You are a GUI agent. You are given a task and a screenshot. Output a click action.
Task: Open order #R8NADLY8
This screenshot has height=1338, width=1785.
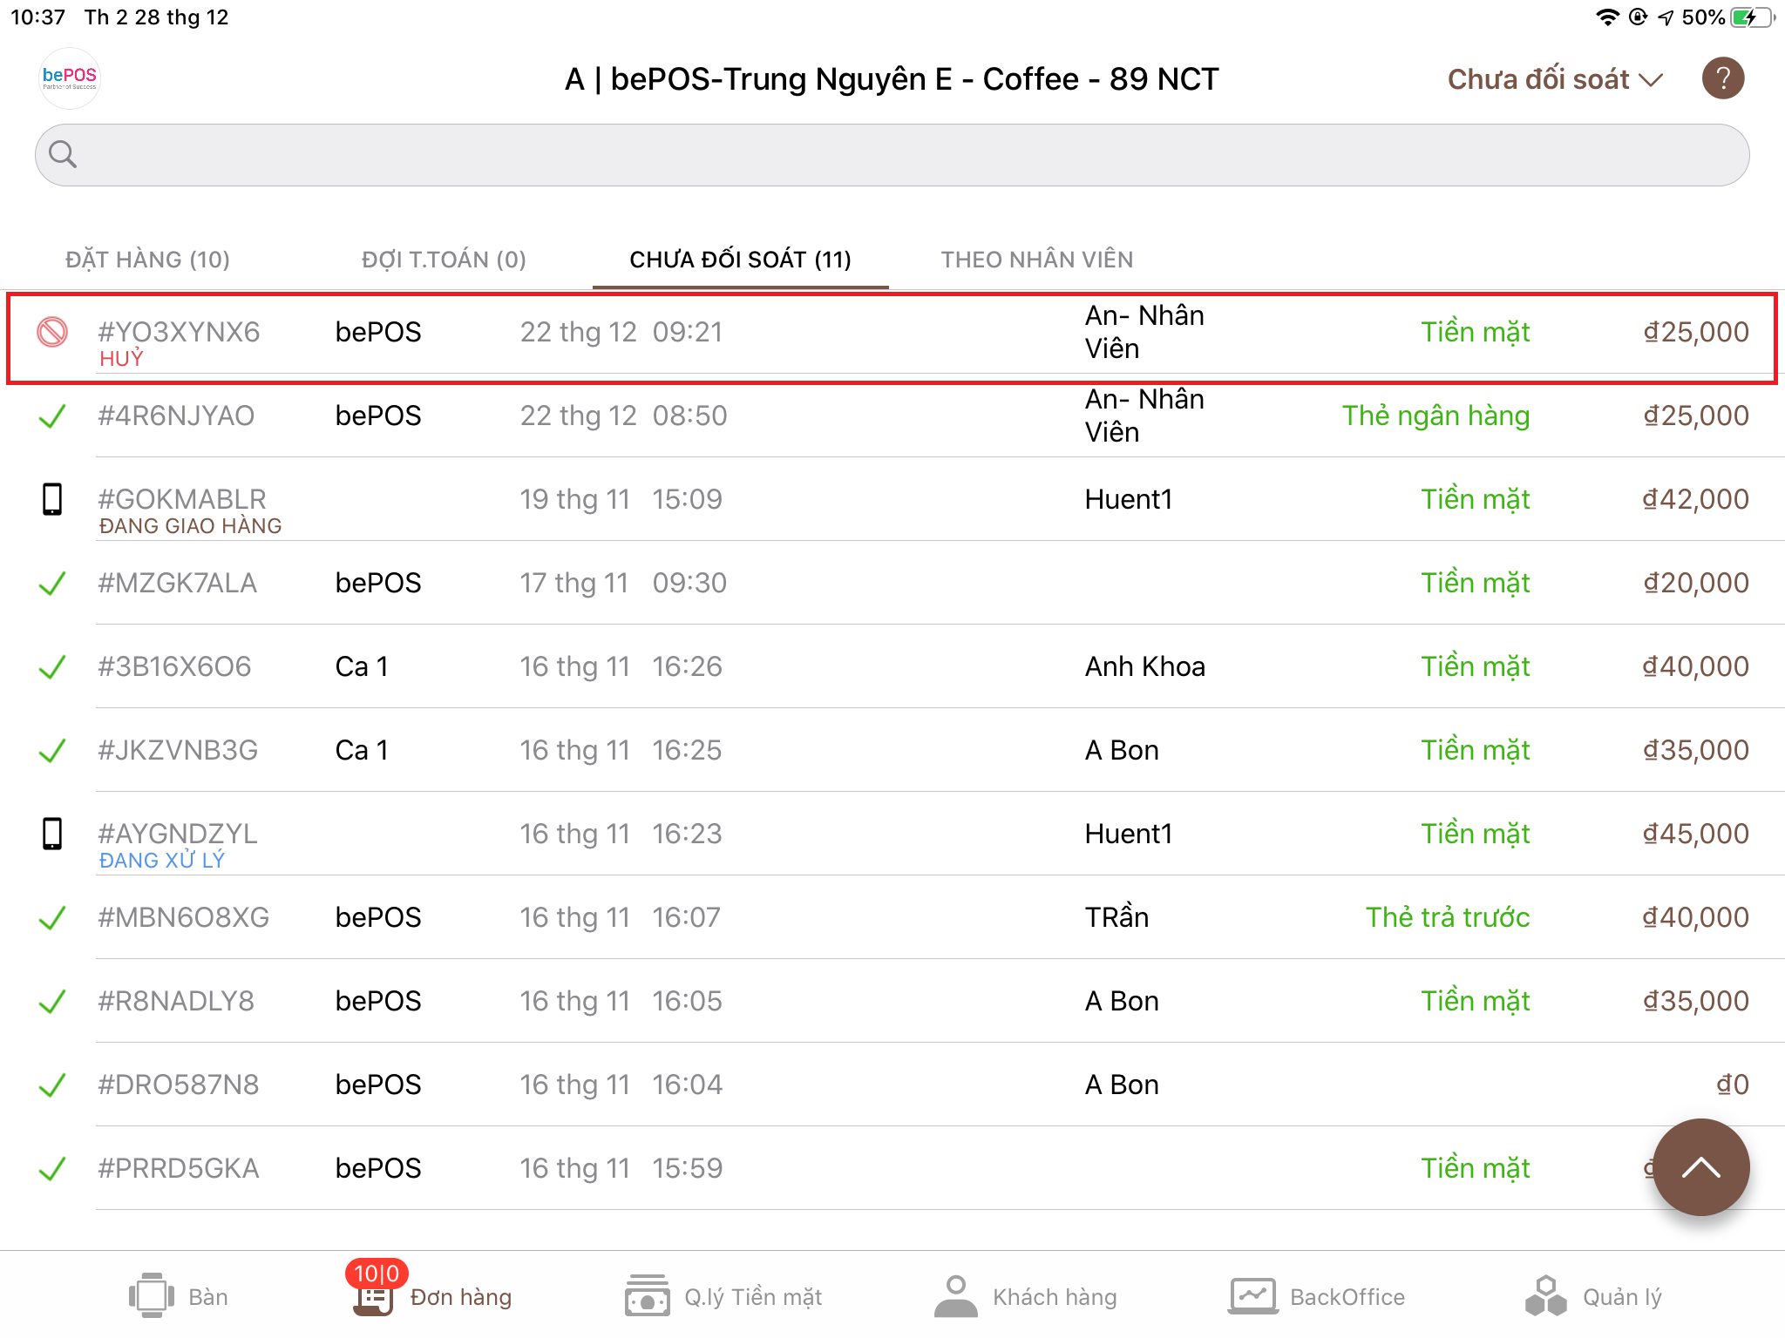coord(892,1001)
